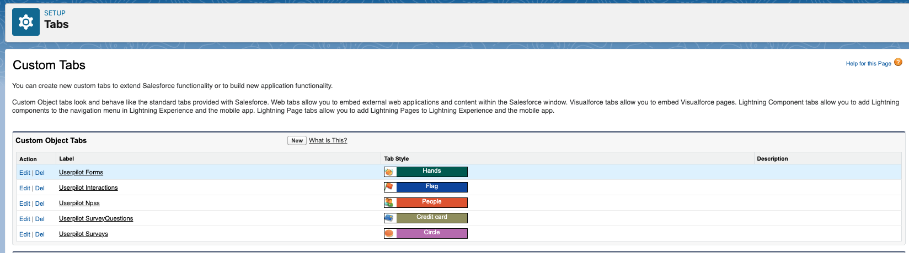Edit the Userpilot Surveys tab
The height and width of the screenshot is (253, 909).
(25, 234)
